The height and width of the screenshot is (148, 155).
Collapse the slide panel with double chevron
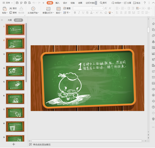[x=2, y=20]
